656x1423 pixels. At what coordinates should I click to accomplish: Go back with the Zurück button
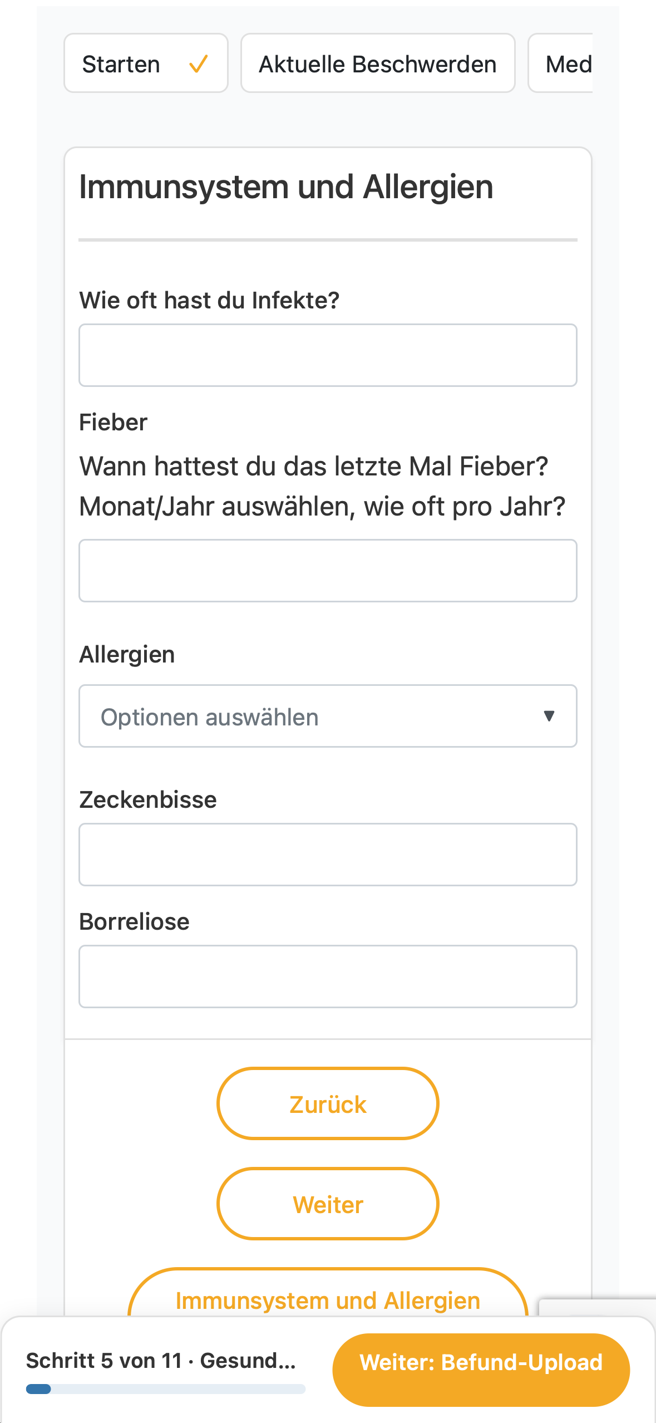click(328, 1103)
